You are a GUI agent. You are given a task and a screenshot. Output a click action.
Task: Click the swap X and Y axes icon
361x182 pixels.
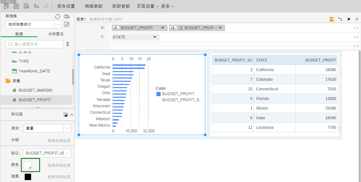point(340,19)
